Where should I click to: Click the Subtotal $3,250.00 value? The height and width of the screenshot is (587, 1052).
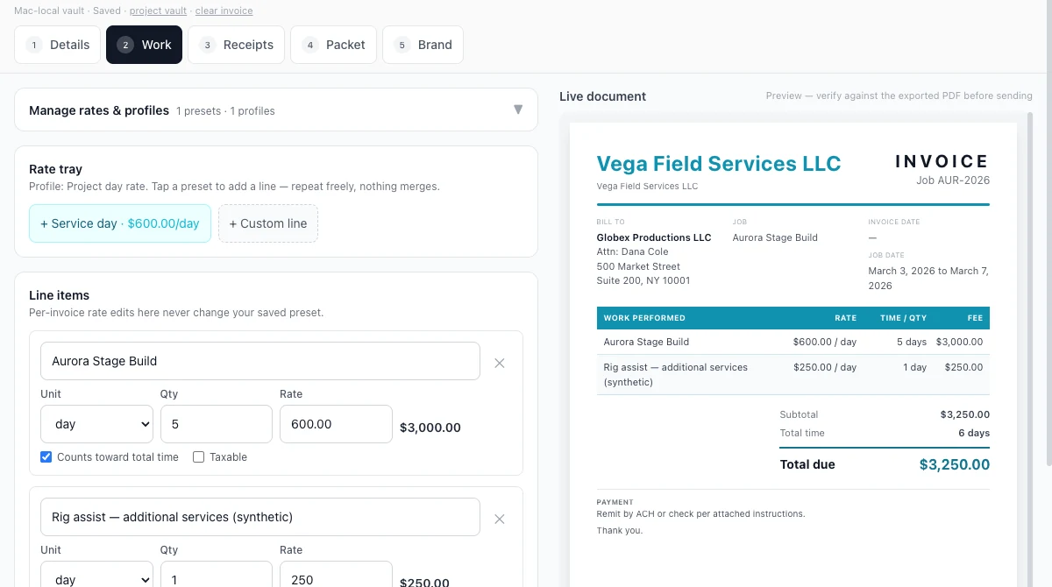[x=965, y=414]
